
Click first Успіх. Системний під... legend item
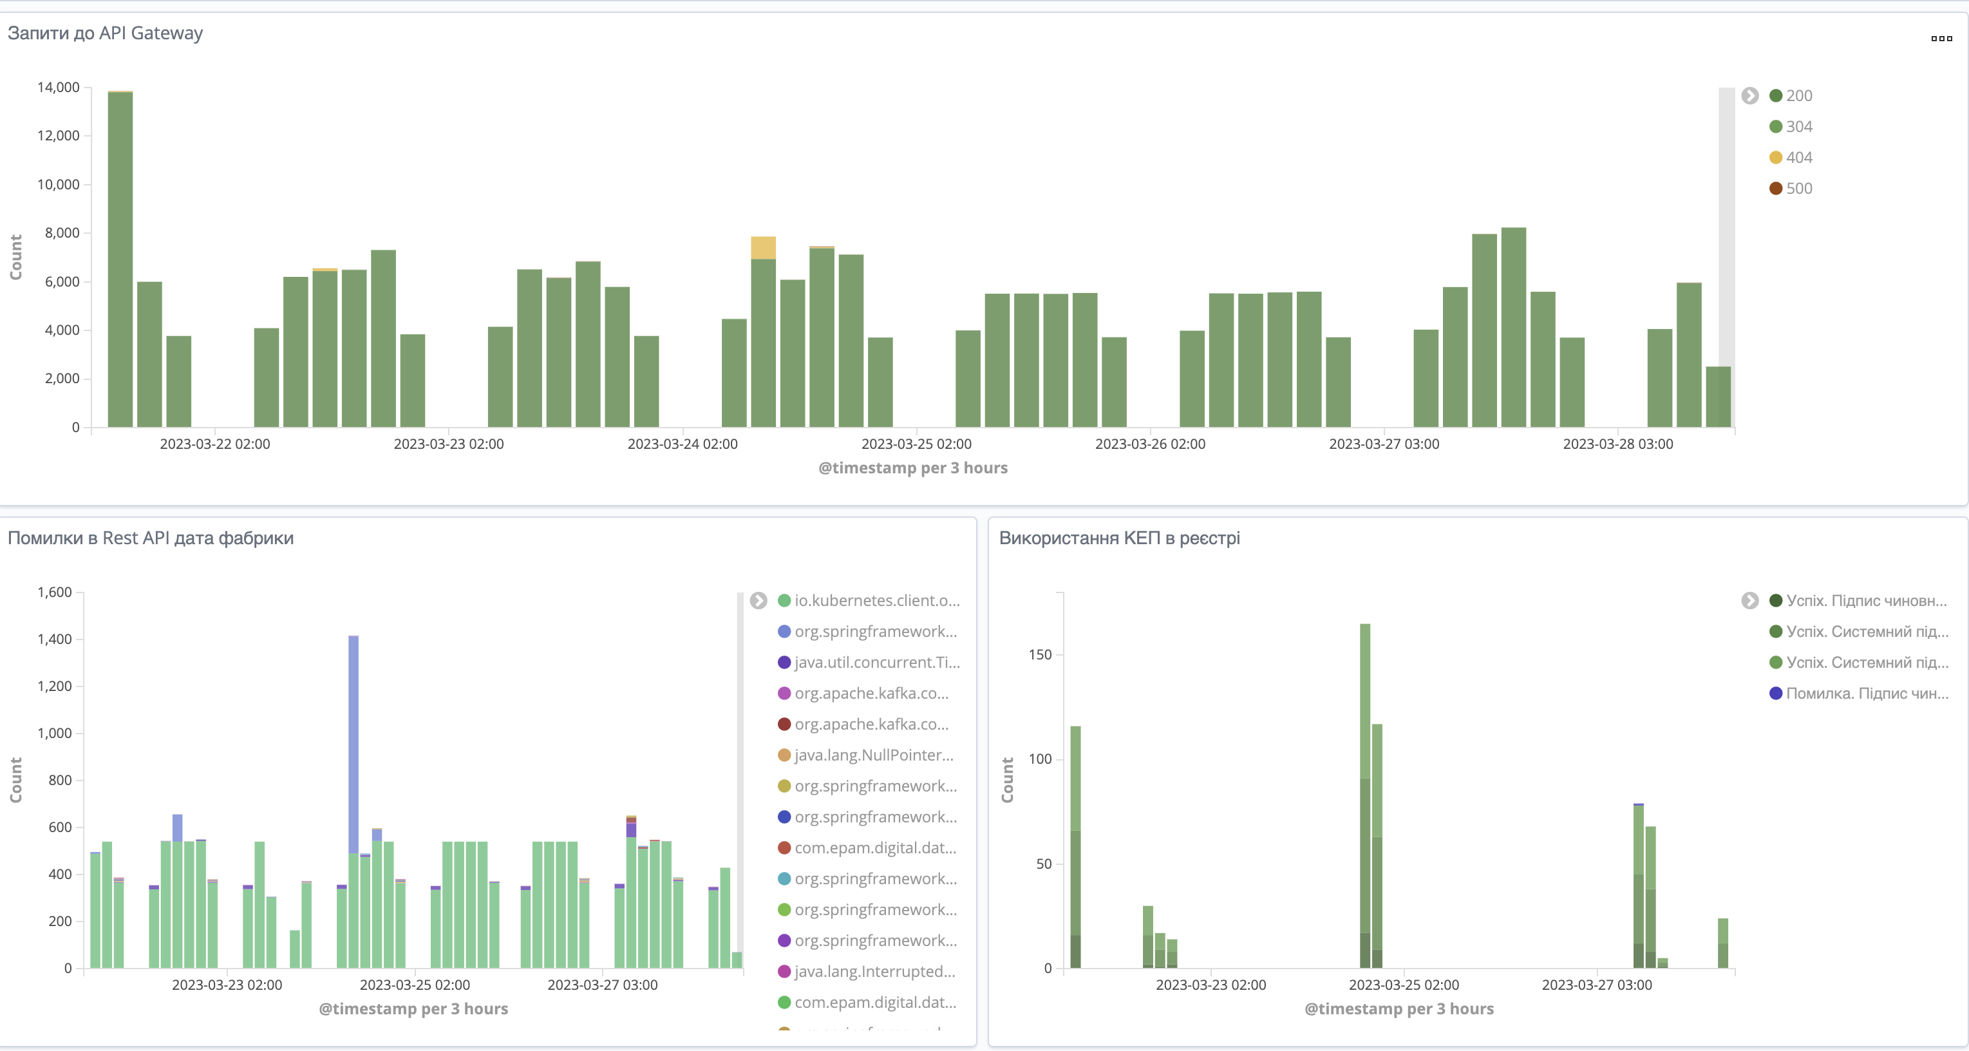pyautogui.click(x=1859, y=631)
